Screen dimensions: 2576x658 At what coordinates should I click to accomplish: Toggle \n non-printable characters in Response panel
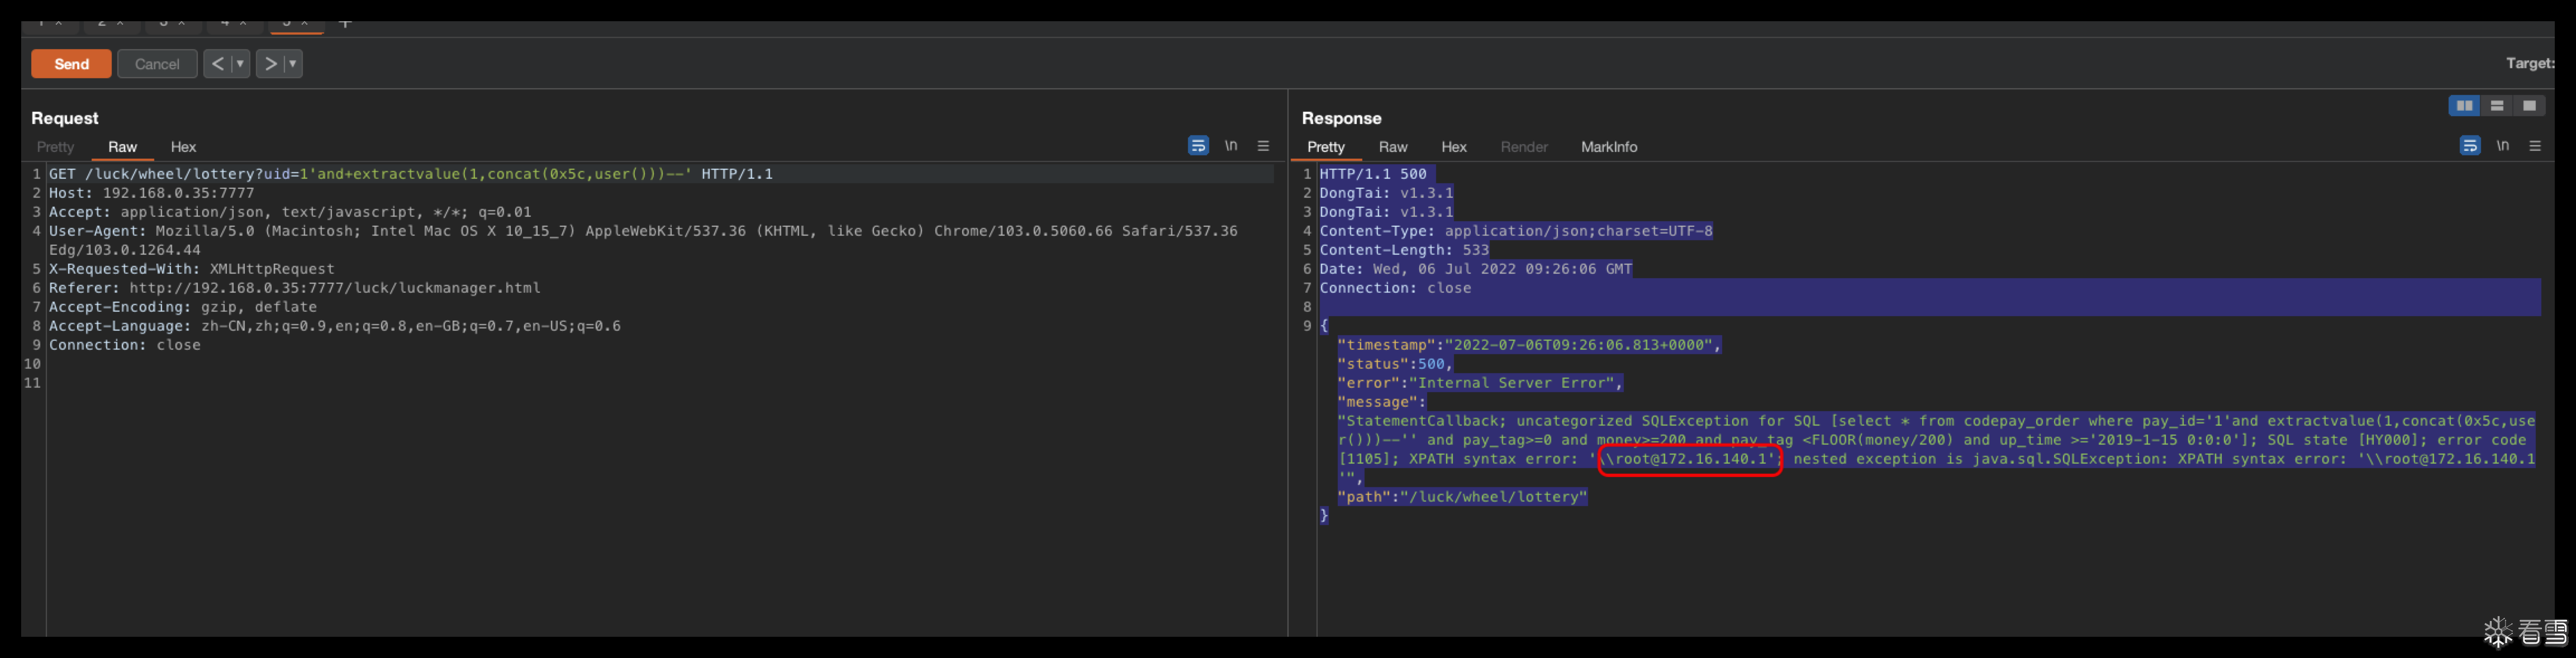point(2502,146)
